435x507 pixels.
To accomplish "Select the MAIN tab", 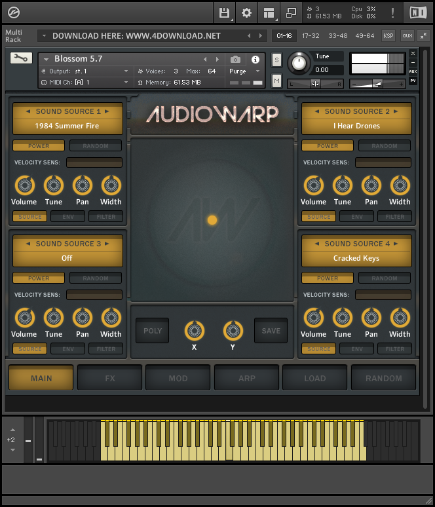I will (41, 378).
